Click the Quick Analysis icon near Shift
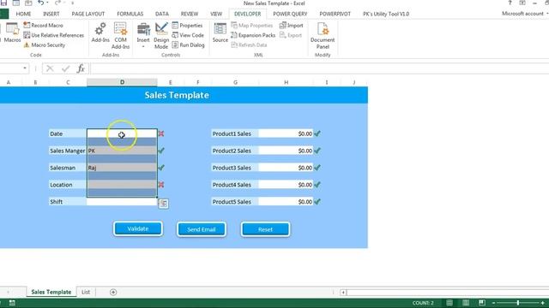 [x=164, y=204]
